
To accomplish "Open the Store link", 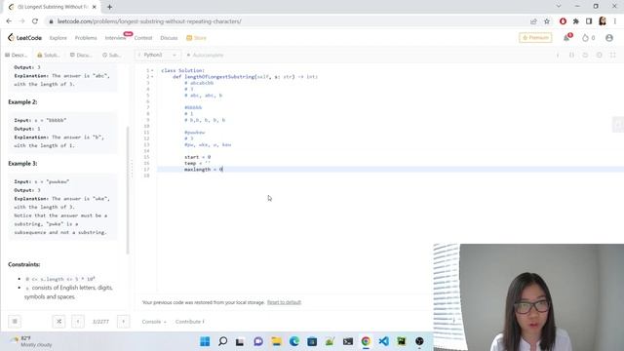I will [196, 38].
